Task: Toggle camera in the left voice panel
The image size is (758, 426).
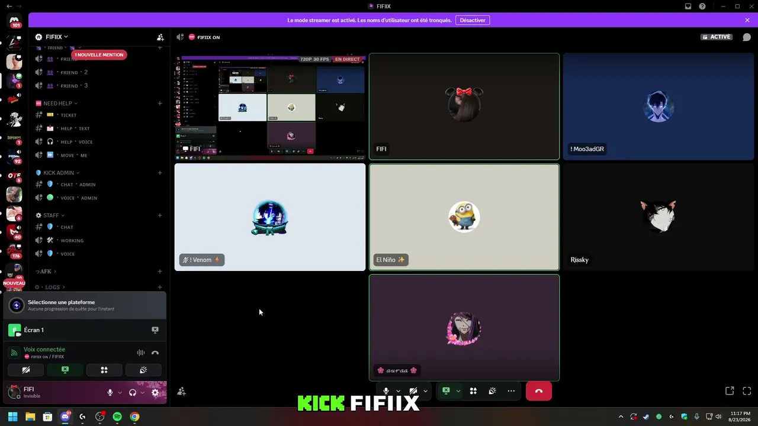Action: pos(26,370)
